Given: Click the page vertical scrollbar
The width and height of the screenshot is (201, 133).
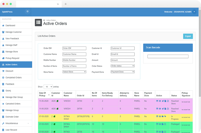Looking at the screenshot, I should pos(200,53).
